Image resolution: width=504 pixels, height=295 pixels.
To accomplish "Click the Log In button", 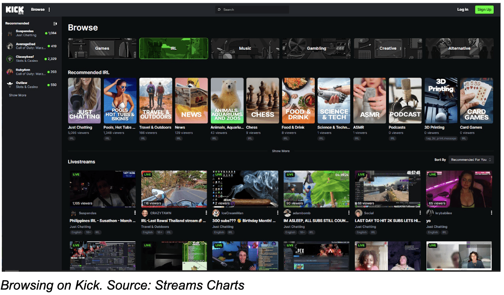I will pyautogui.click(x=463, y=10).
